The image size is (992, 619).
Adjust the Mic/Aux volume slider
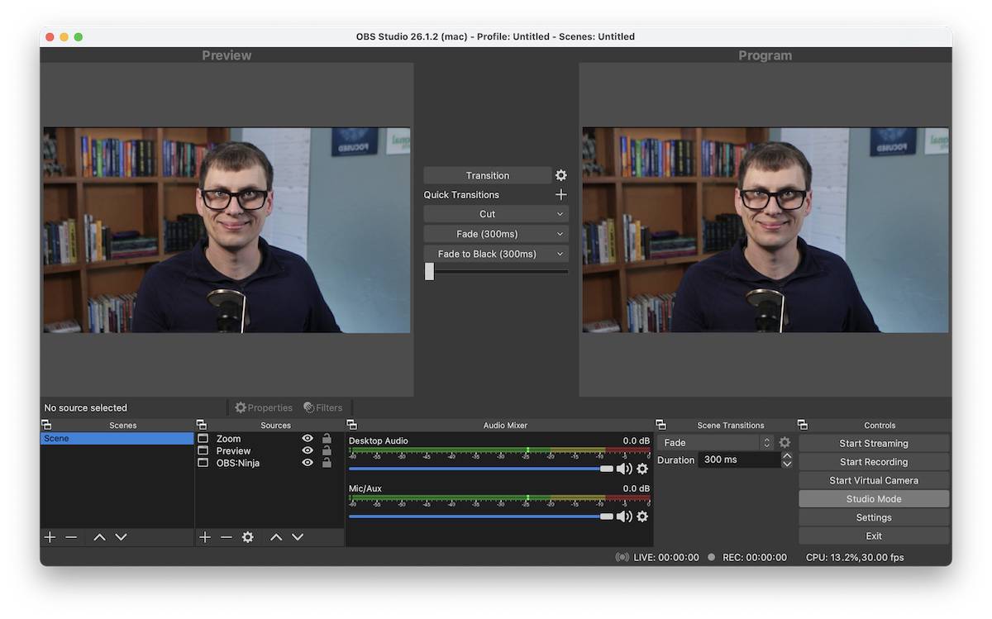pos(481,517)
